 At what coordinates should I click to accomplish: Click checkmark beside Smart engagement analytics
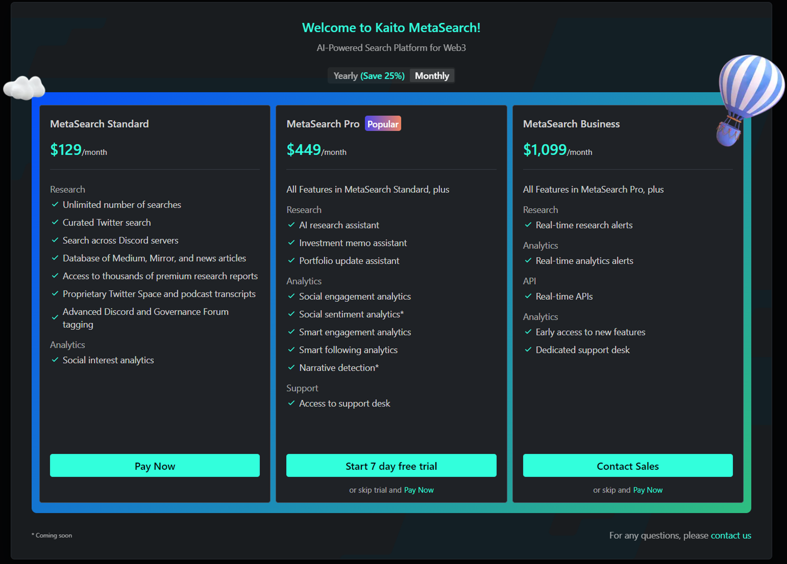(291, 332)
